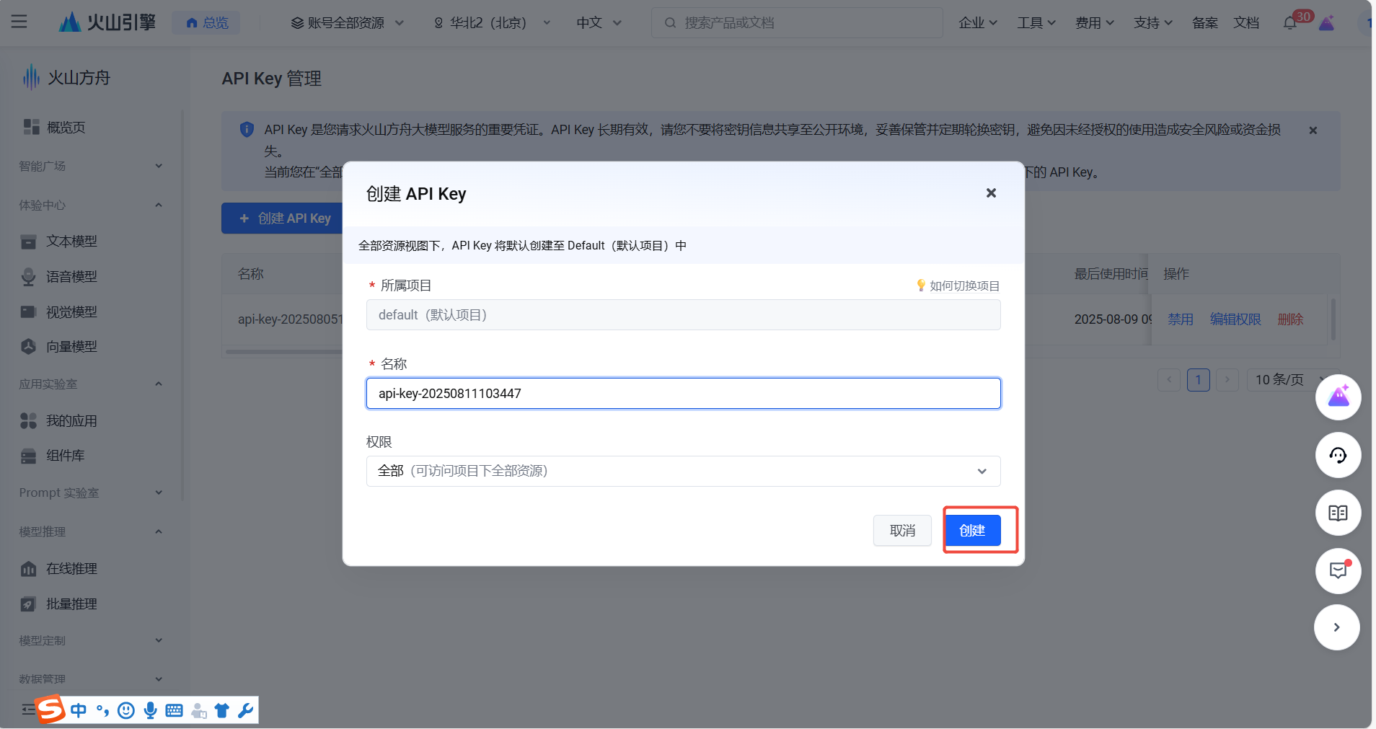The width and height of the screenshot is (1376, 729).
Task: Open the floating documentation book button
Action: pyautogui.click(x=1338, y=513)
